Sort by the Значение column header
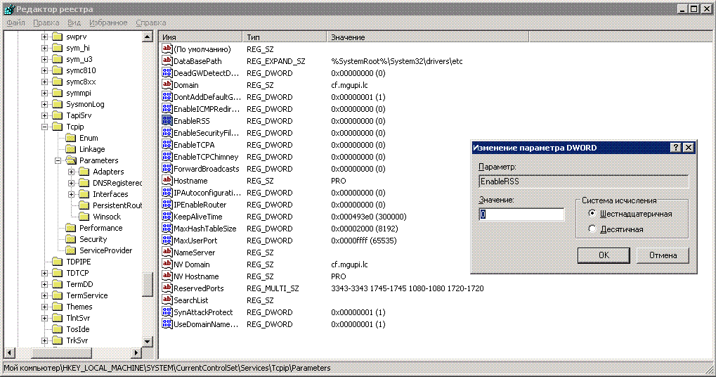This screenshot has height=377, width=716. [428, 37]
